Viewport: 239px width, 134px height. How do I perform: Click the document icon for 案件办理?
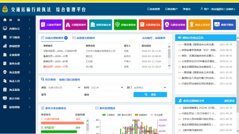5,63
